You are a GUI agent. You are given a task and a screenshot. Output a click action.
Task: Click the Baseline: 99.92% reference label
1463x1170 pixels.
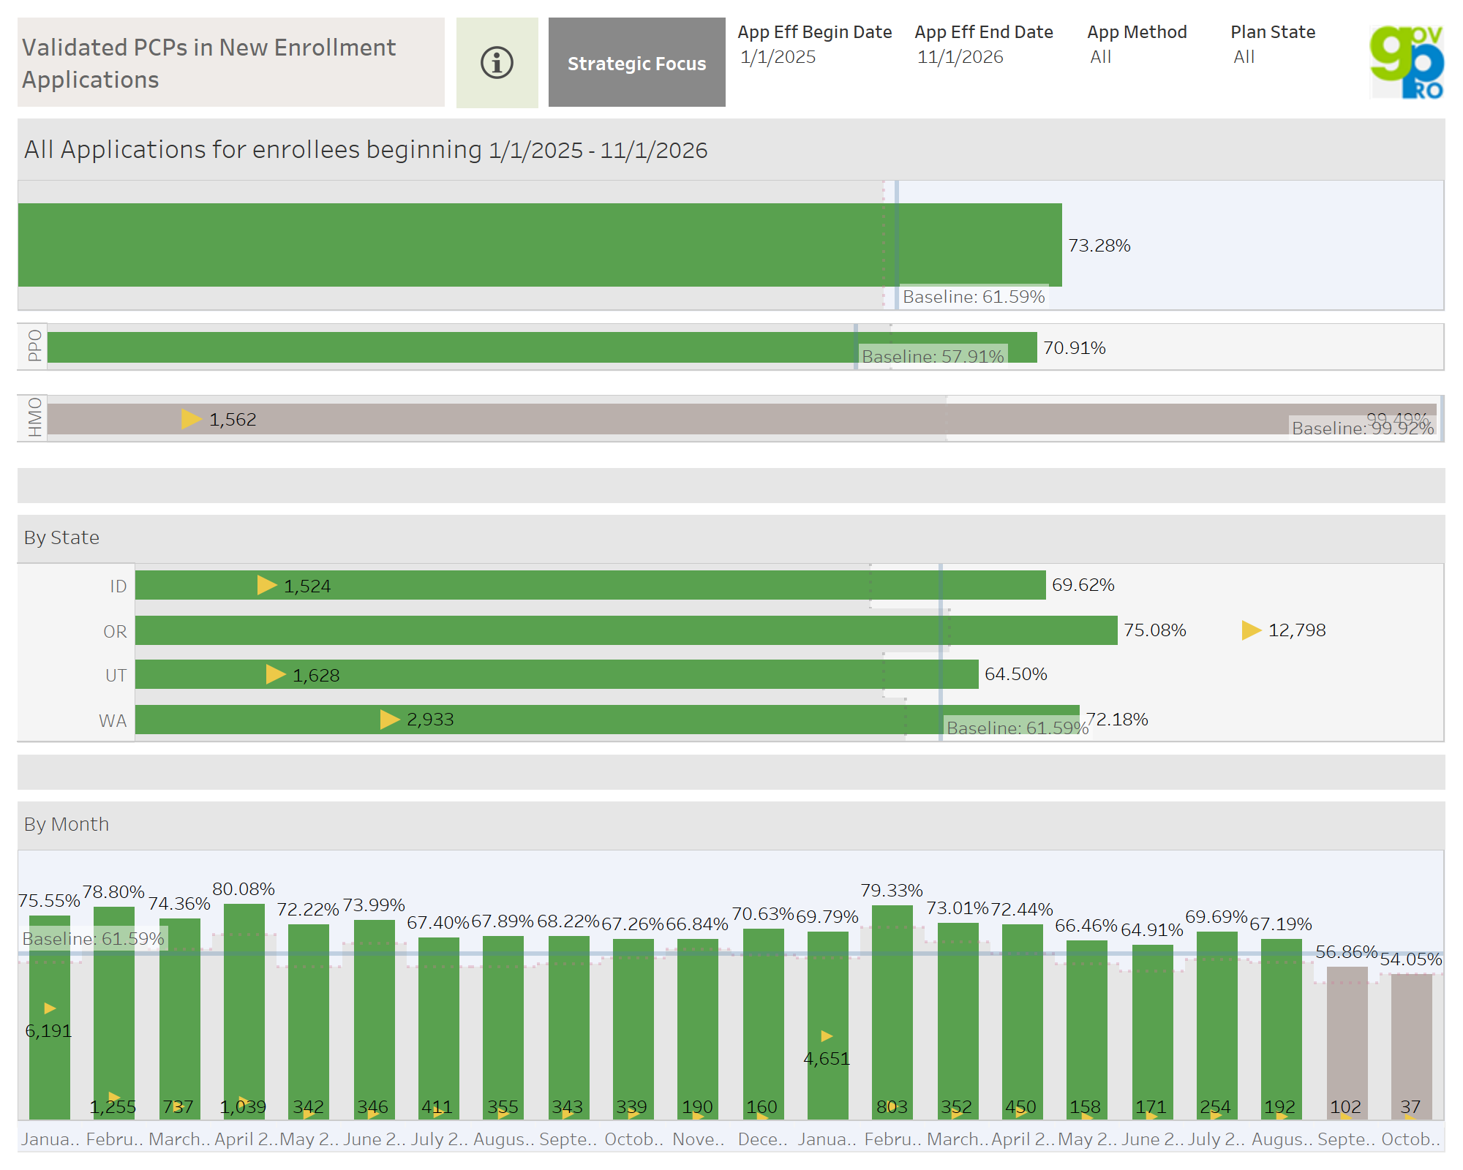[x=1363, y=428]
